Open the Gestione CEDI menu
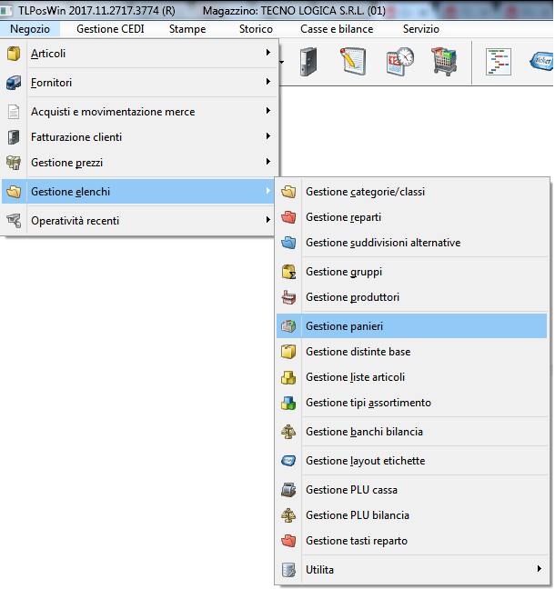555x589 pixels. [x=110, y=29]
